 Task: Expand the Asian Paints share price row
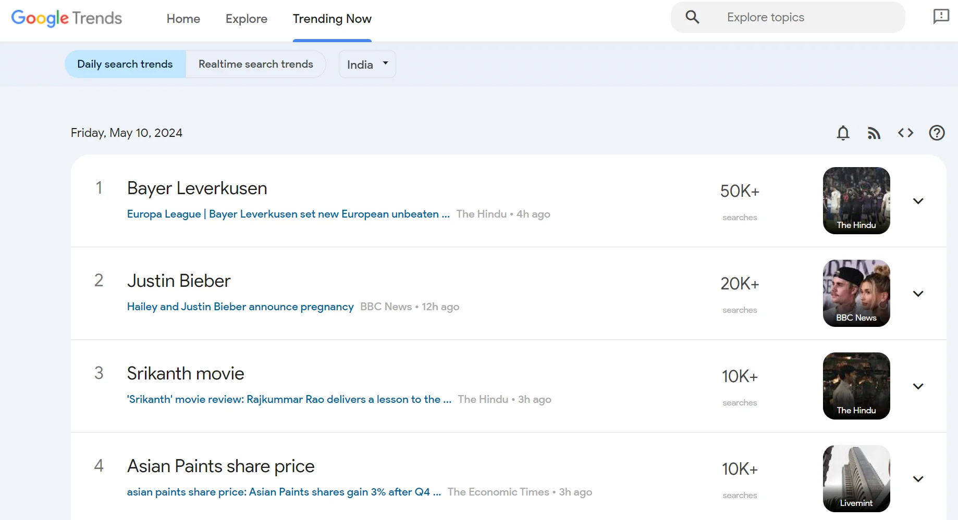click(x=918, y=479)
